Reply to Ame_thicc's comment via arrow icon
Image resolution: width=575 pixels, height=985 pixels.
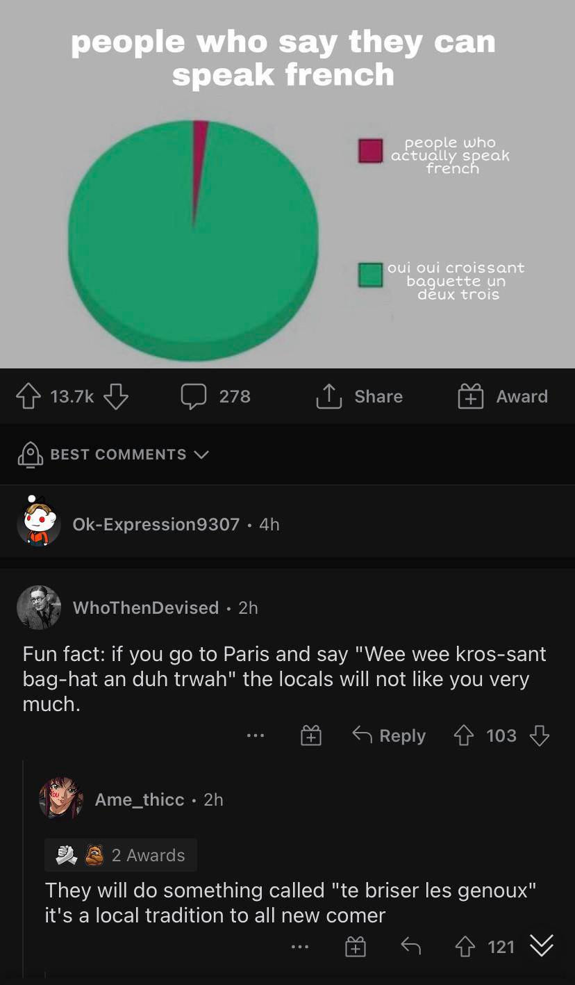pyautogui.click(x=410, y=947)
